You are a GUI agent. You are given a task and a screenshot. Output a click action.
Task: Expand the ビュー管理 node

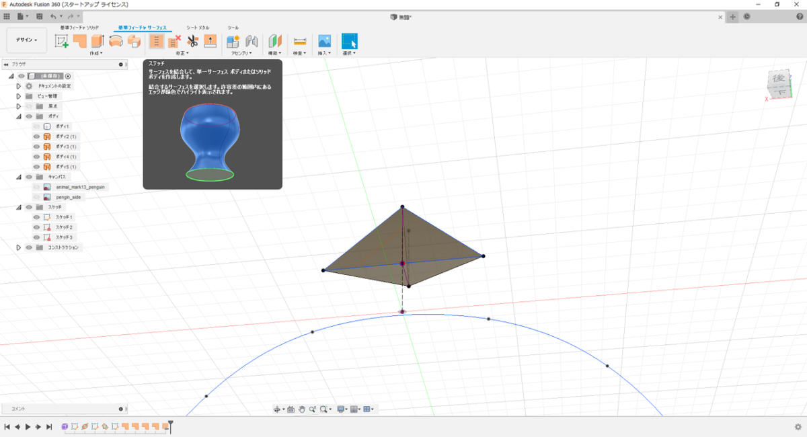click(x=19, y=96)
